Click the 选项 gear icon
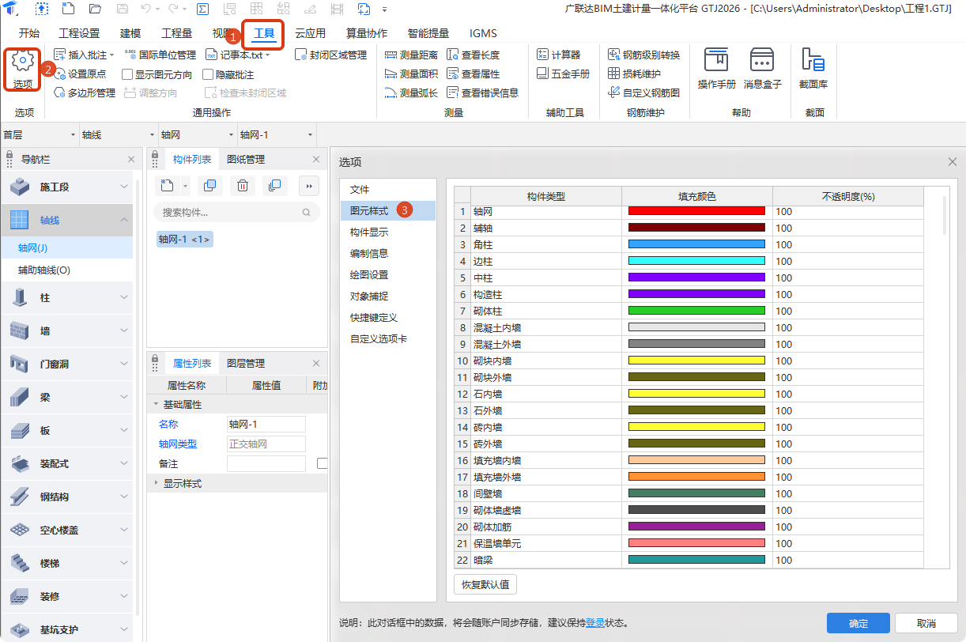This screenshot has width=966, height=642. 23,62
